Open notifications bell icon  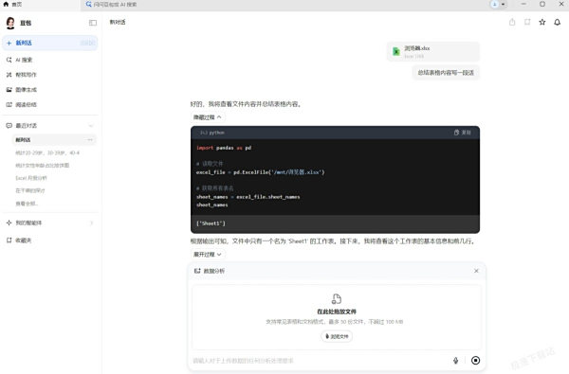(558, 22)
